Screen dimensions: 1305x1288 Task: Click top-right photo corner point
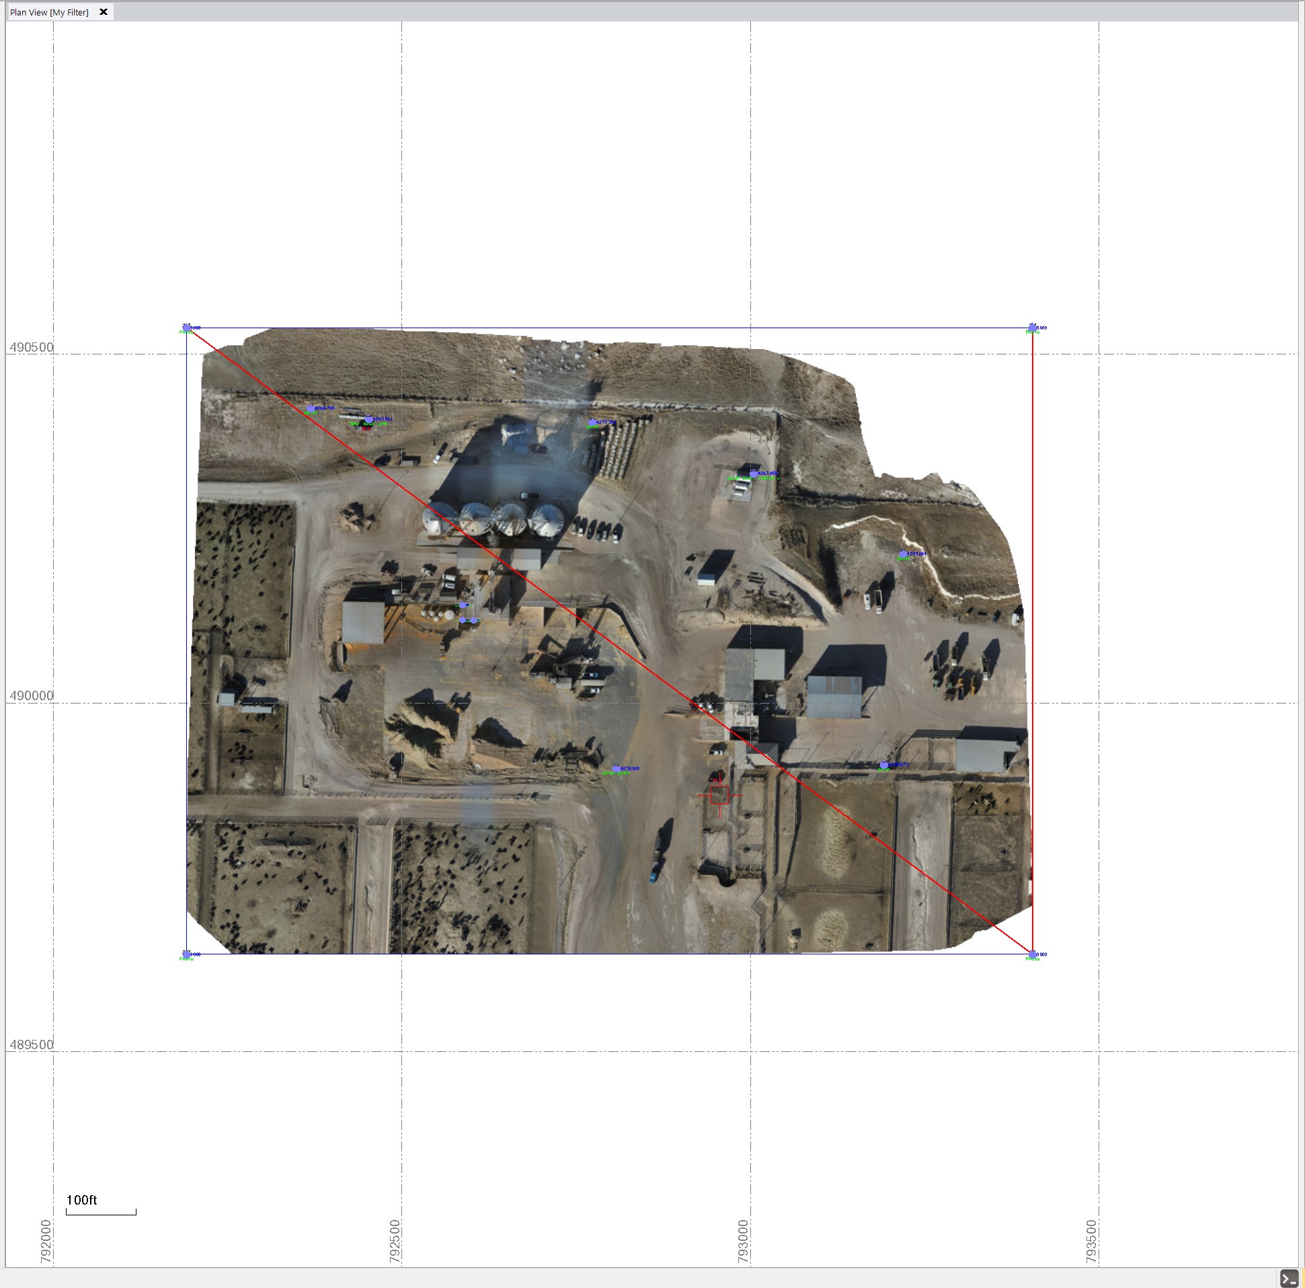1032,328
